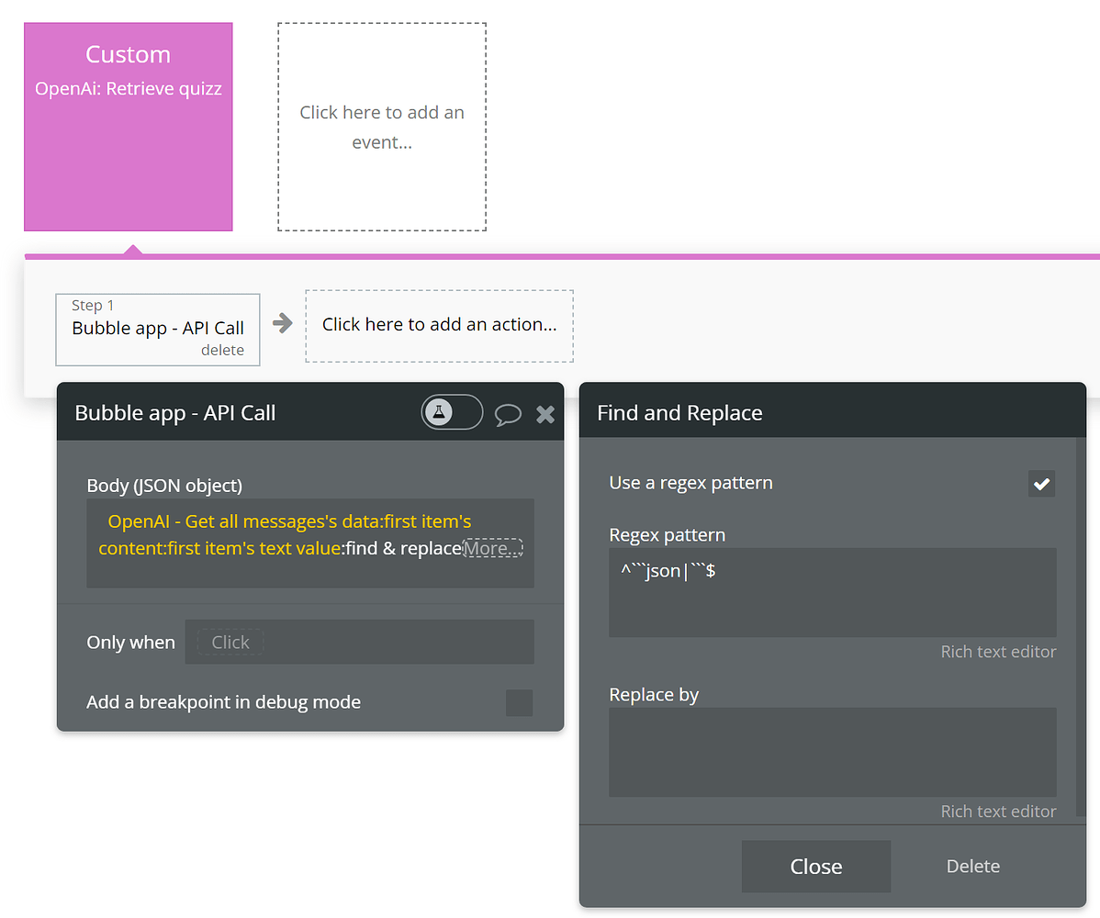
Task: Open the comment bubble icon on API Call panel
Action: (x=508, y=414)
